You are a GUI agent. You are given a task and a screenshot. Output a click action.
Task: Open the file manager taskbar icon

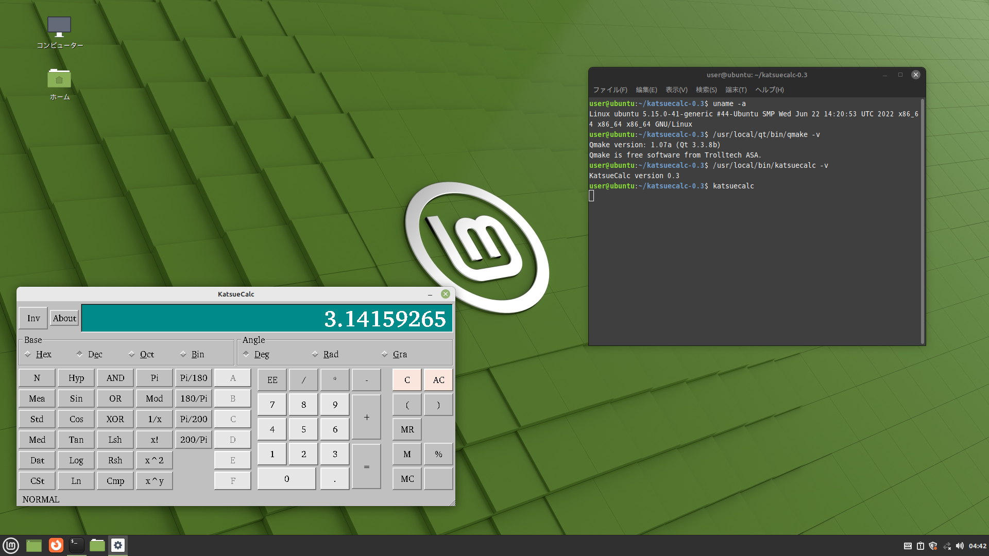coord(97,545)
